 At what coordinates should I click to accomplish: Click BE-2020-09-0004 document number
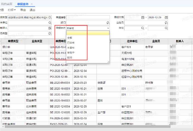click(x=60, y=83)
